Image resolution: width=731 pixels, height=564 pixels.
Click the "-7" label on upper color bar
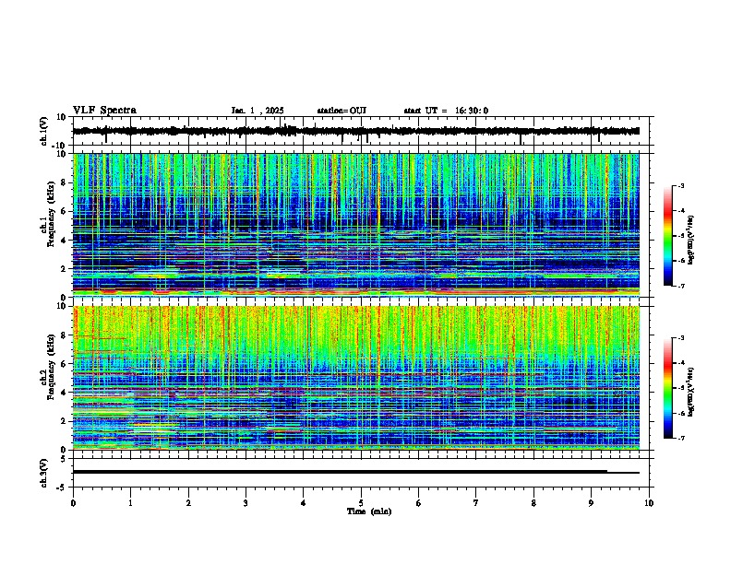(680, 286)
